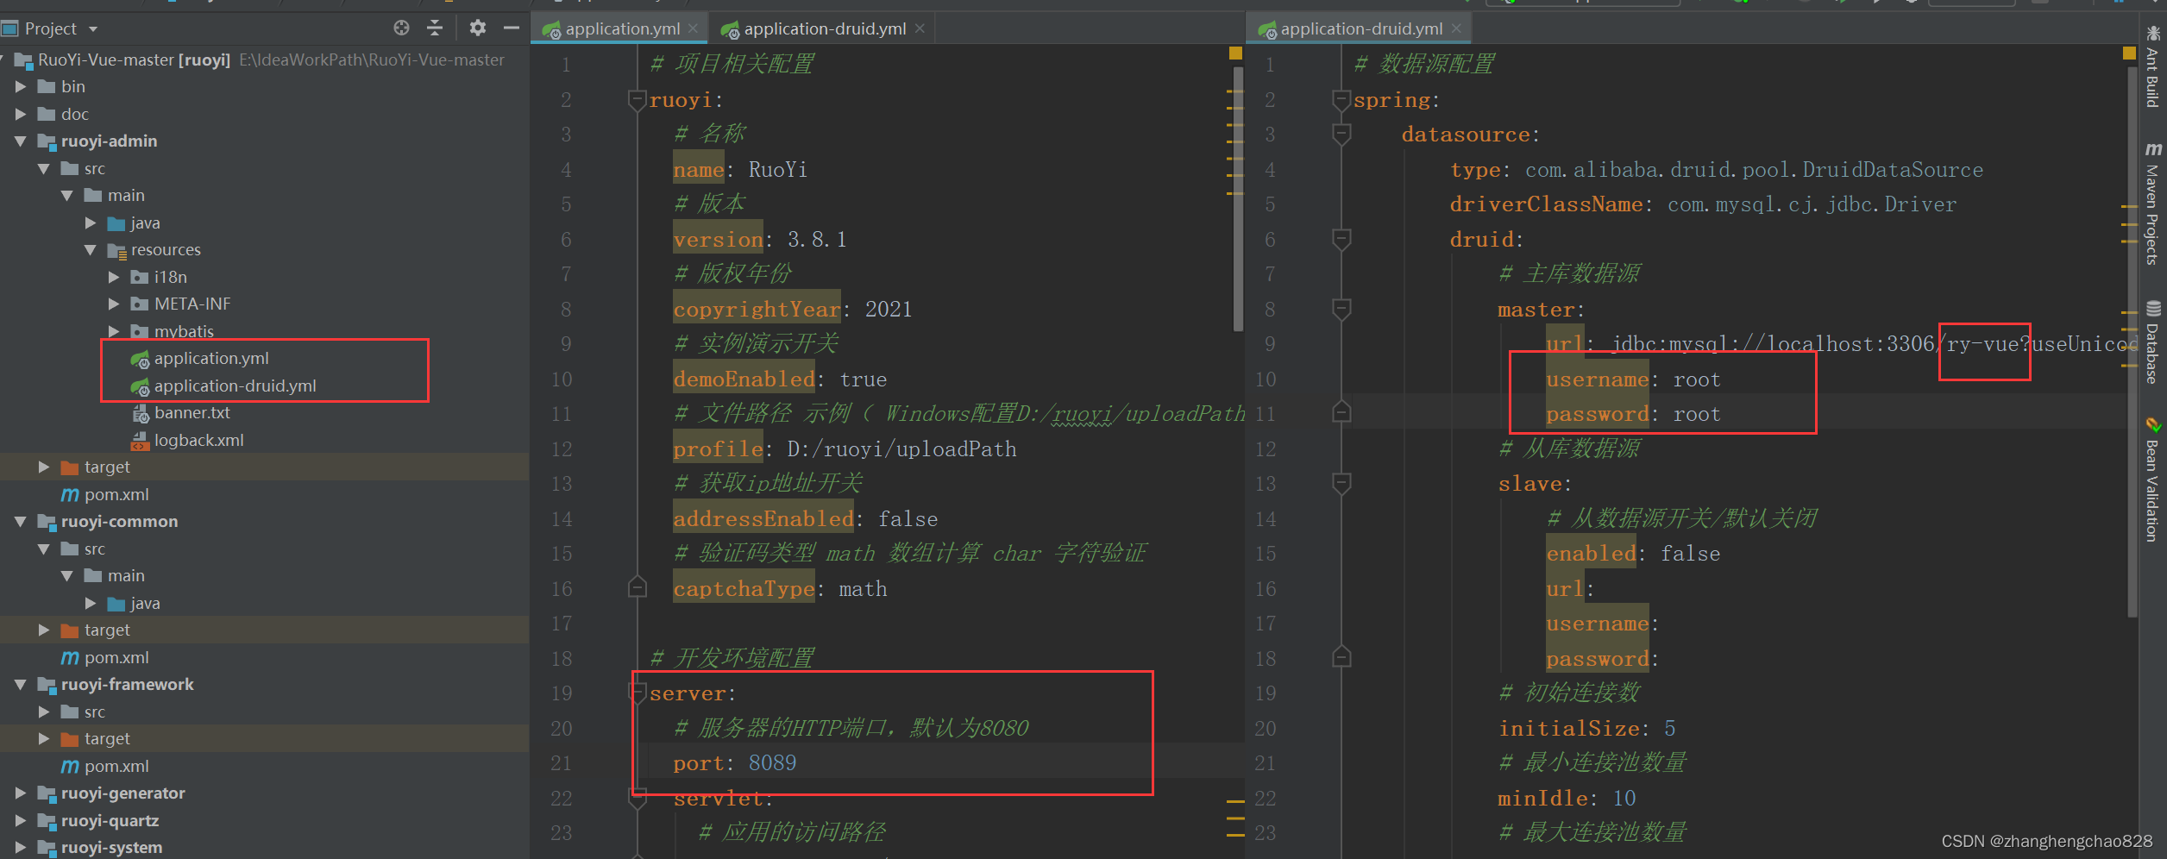Click the yellow warning indicator in application.yml editor

(x=1235, y=53)
